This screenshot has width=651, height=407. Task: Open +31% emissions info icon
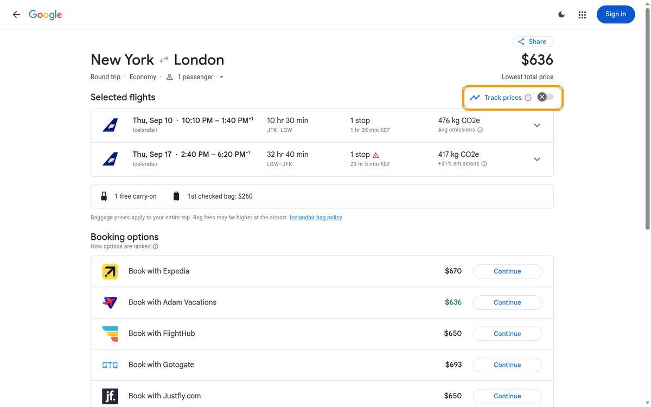[x=484, y=164]
